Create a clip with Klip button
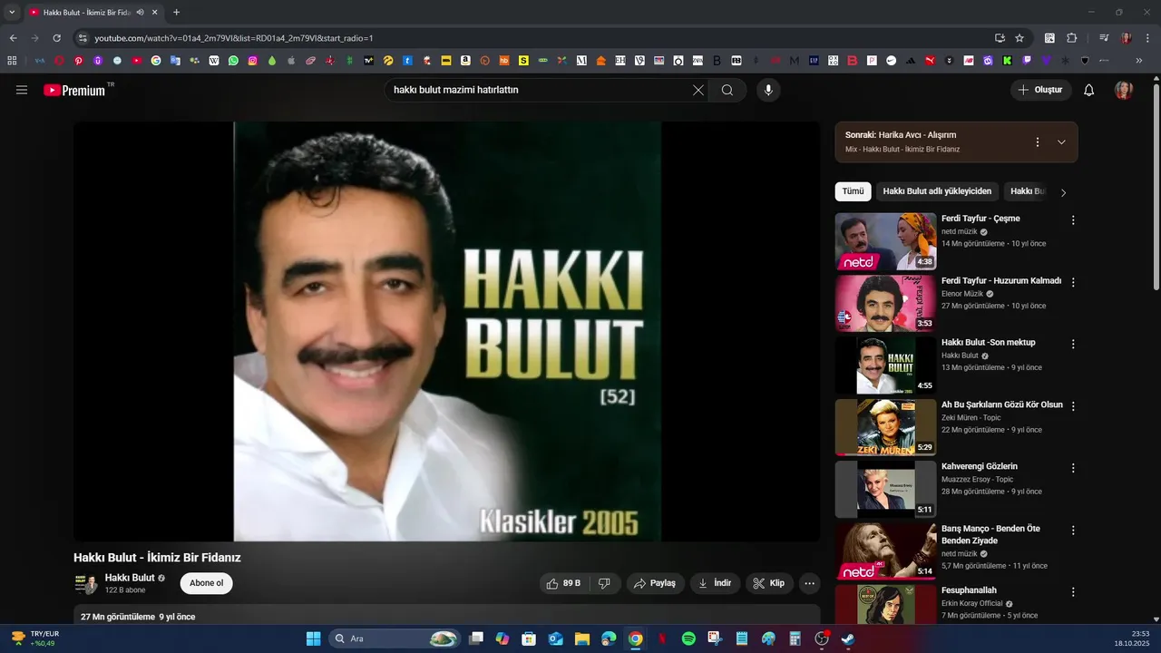Image resolution: width=1161 pixels, height=653 pixels. pos(770,583)
